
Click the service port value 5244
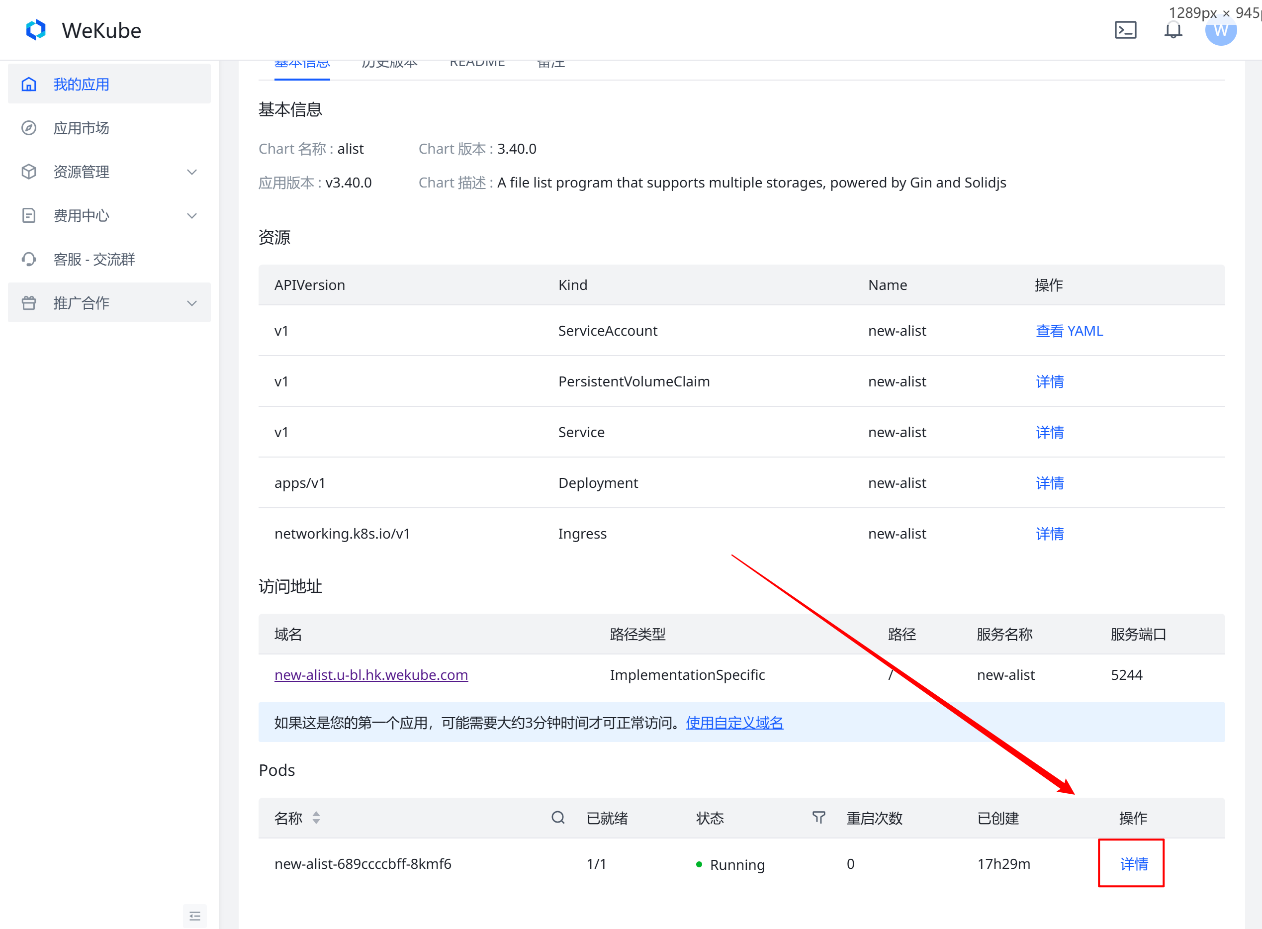(x=1127, y=675)
